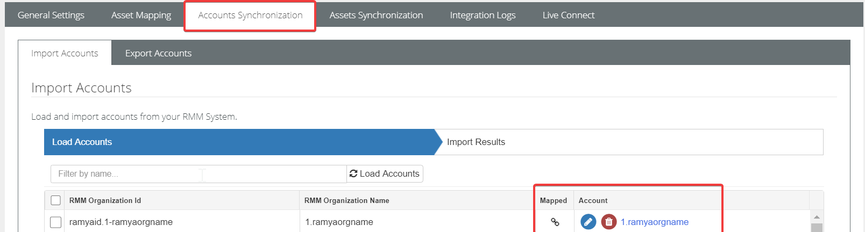Focus the Filter by name field
Viewport: 865px width, 232px height.
click(198, 173)
